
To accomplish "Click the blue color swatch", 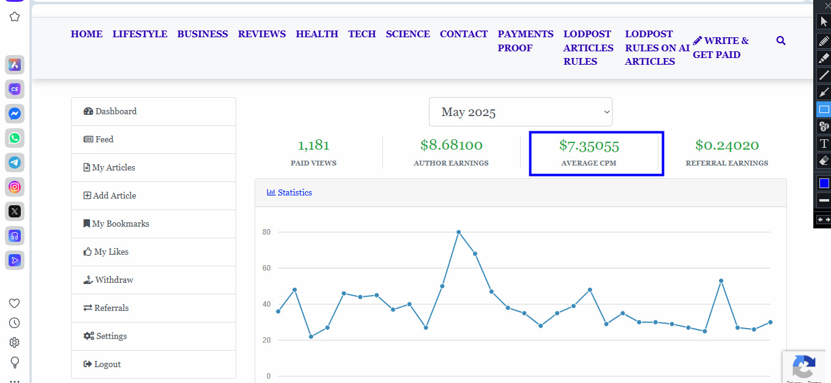I will pyautogui.click(x=824, y=183).
